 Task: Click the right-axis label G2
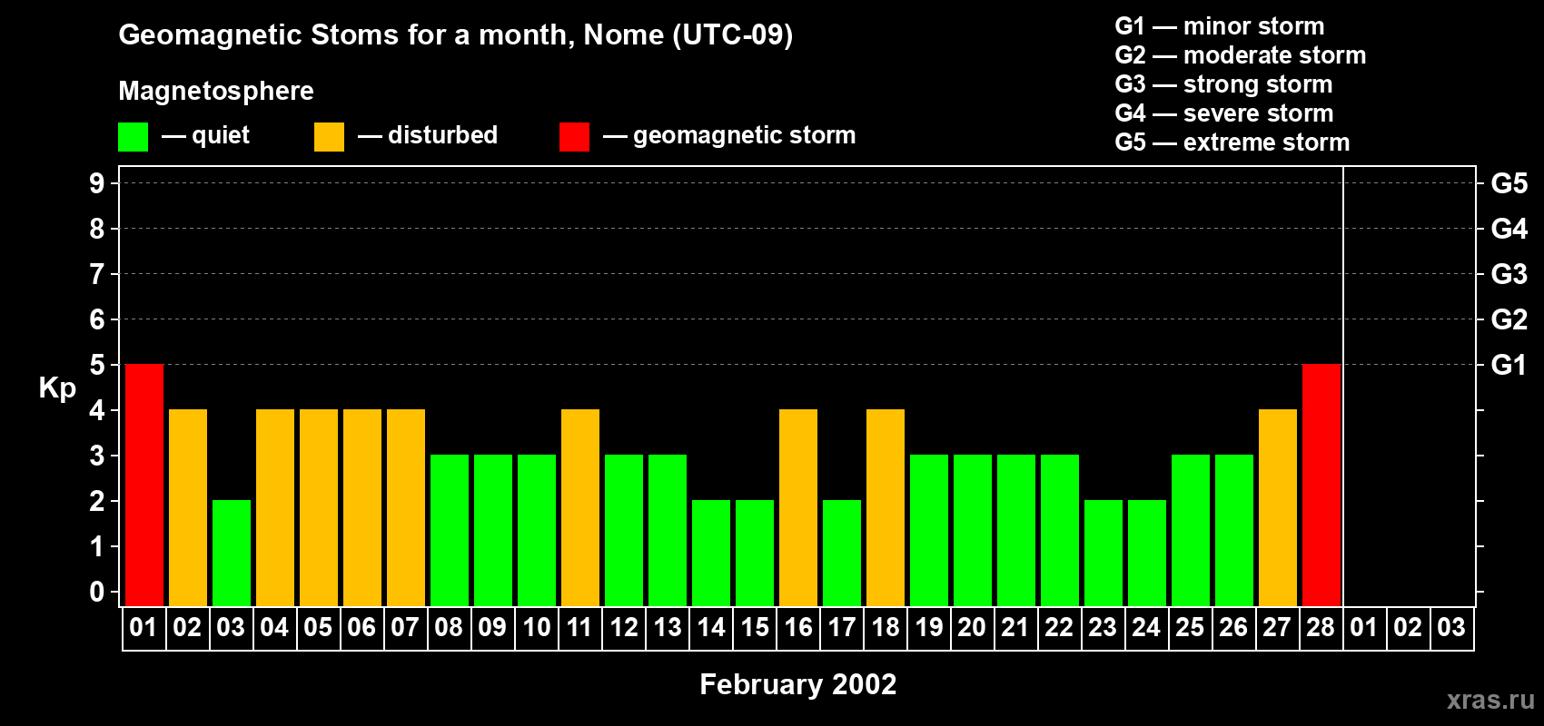coord(1509,319)
